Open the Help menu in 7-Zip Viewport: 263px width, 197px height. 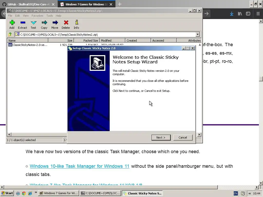tap(58, 16)
